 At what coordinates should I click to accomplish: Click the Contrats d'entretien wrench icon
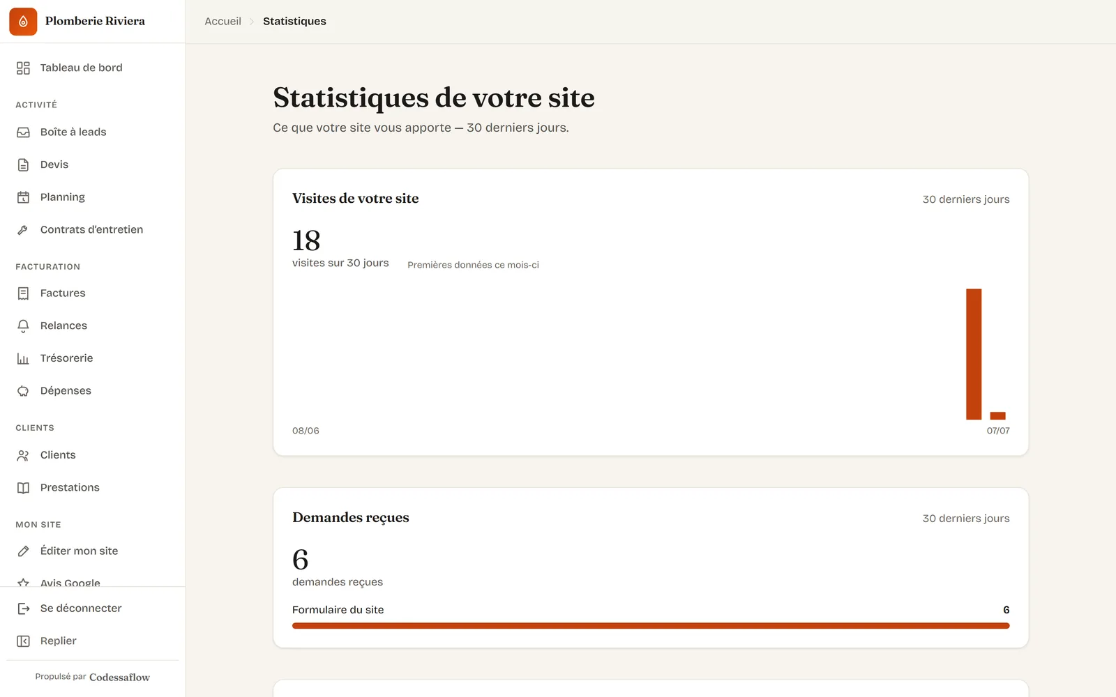pos(23,229)
